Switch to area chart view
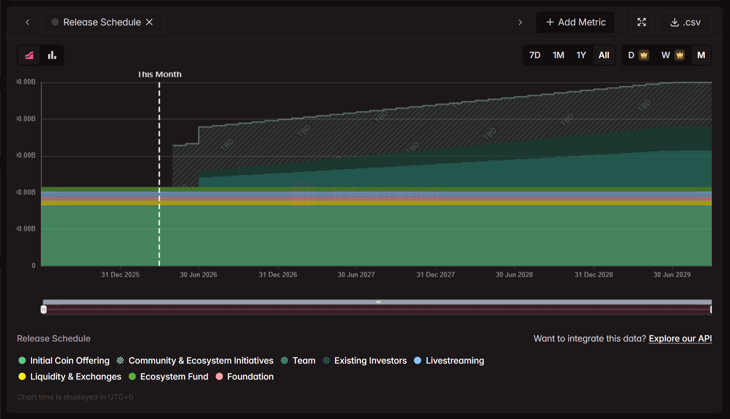The width and height of the screenshot is (730, 419). (x=29, y=55)
